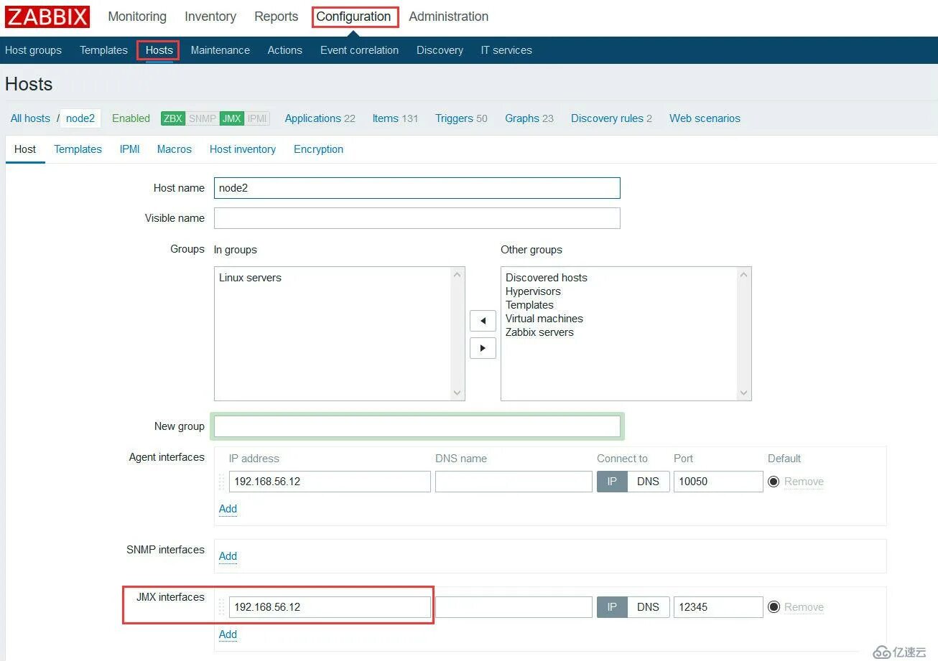Open Event correlation submenu
This screenshot has height=661, width=938.
[359, 50]
